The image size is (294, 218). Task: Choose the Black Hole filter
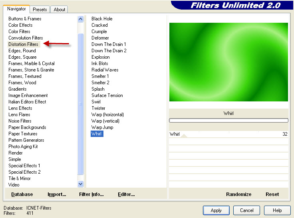[x=102, y=19]
